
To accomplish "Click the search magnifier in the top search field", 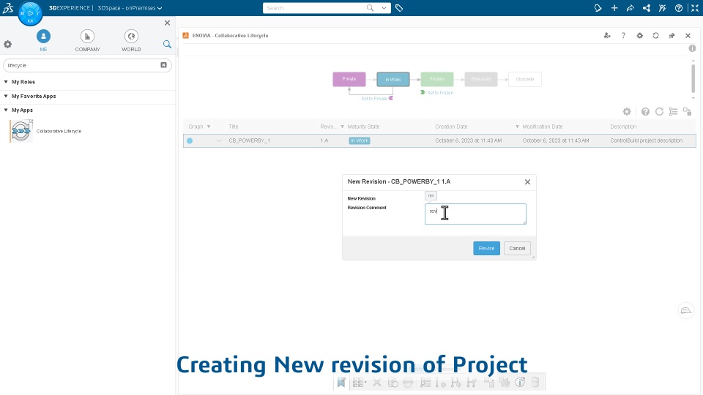I will [x=370, y=7].
